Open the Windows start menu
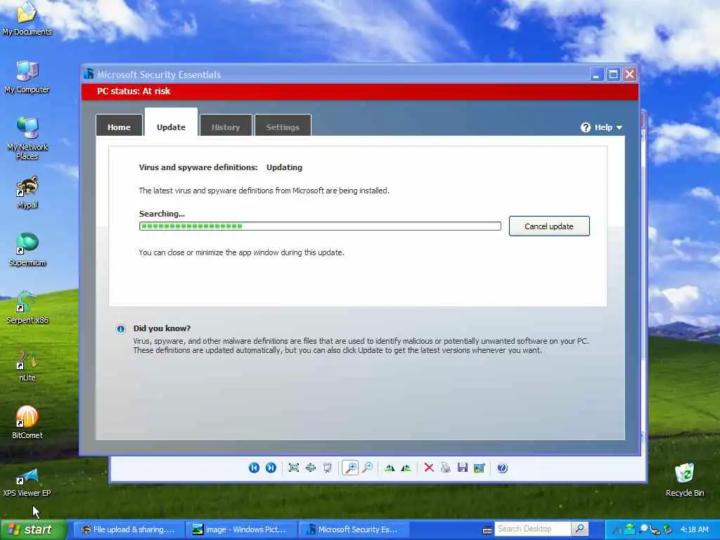 (x=33, y=529)
